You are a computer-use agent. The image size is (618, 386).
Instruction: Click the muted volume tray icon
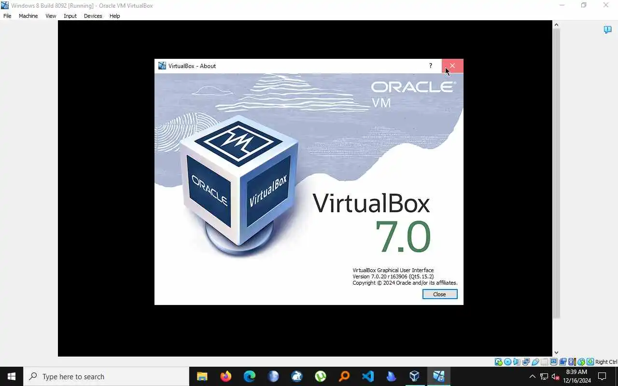[x=555, y=376]
